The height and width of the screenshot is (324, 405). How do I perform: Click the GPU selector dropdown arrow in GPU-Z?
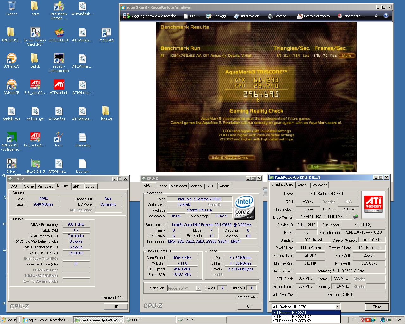tap(337, 307)
